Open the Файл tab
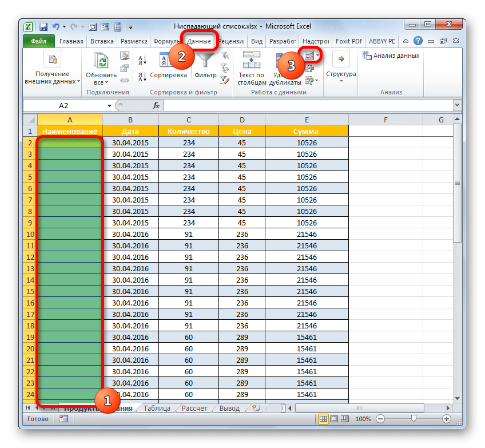Viewport: 485px width, 448px height. 39,41
